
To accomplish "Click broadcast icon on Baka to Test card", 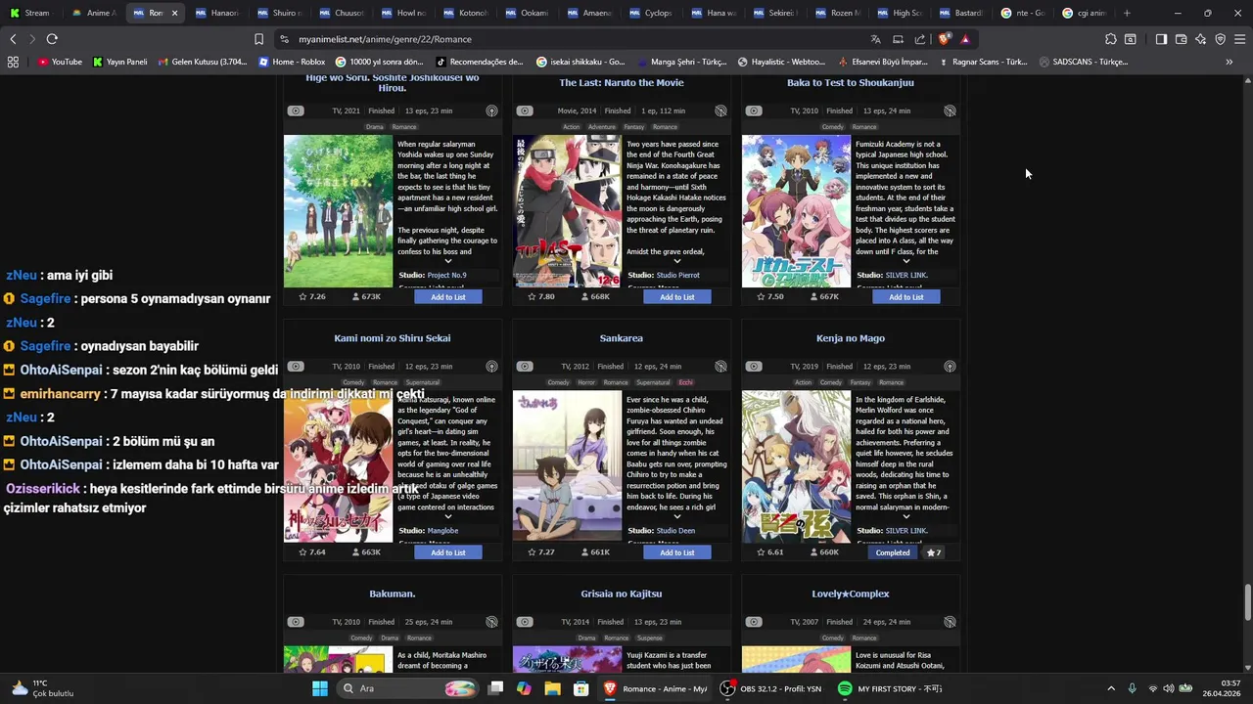I will point(950,110).
